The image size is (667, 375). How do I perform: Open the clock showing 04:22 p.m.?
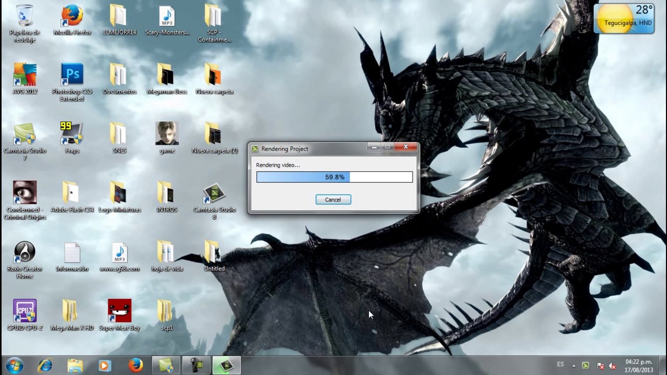(x=639, y=366)
